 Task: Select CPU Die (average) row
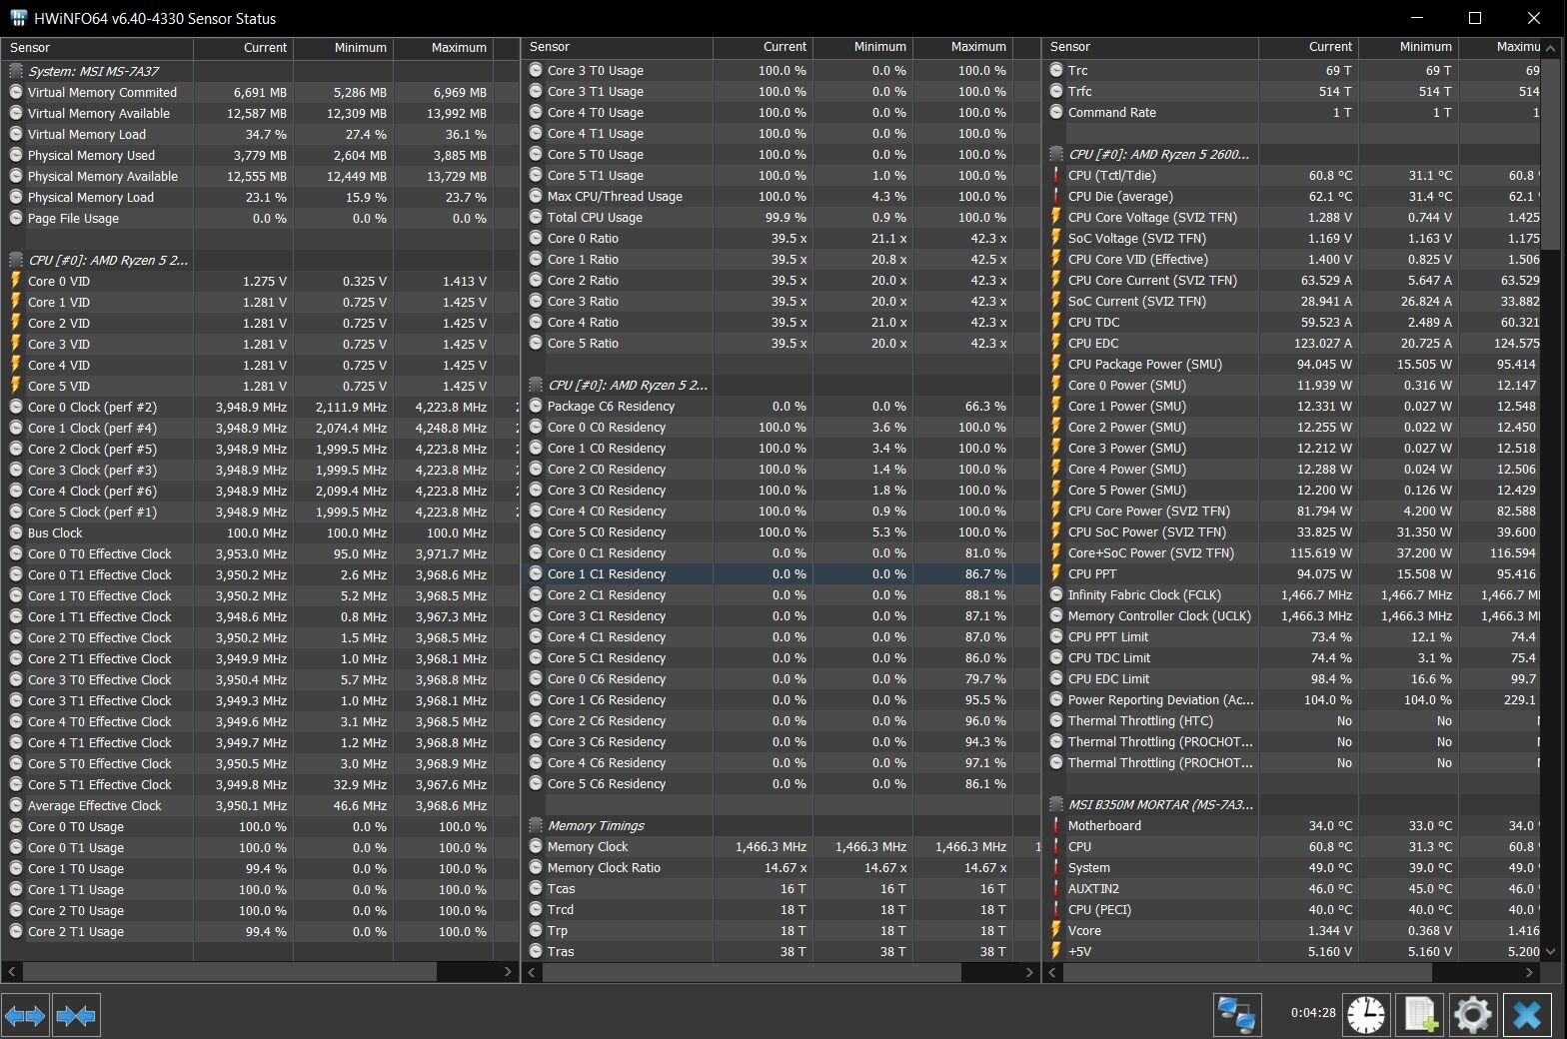tap(1292, 196)
